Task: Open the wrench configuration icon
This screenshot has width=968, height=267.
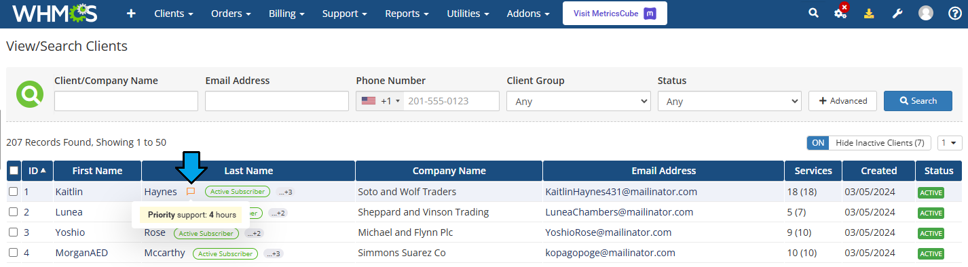Action: coord(897,13)
